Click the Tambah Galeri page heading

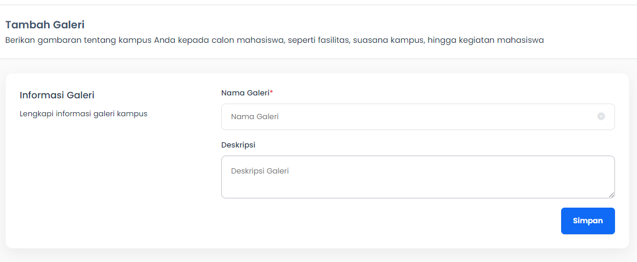coord(45,25)
